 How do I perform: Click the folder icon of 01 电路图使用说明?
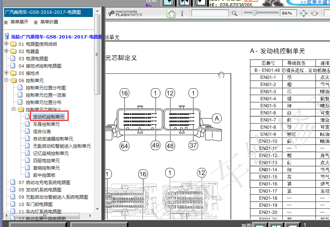click(x=13, y=44)
